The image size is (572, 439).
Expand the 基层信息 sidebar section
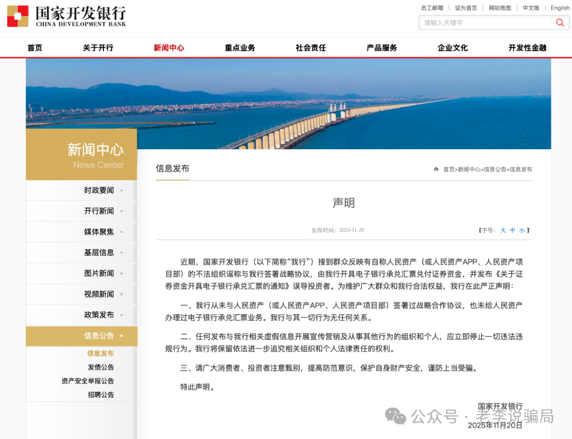click(x=99, y=253)
